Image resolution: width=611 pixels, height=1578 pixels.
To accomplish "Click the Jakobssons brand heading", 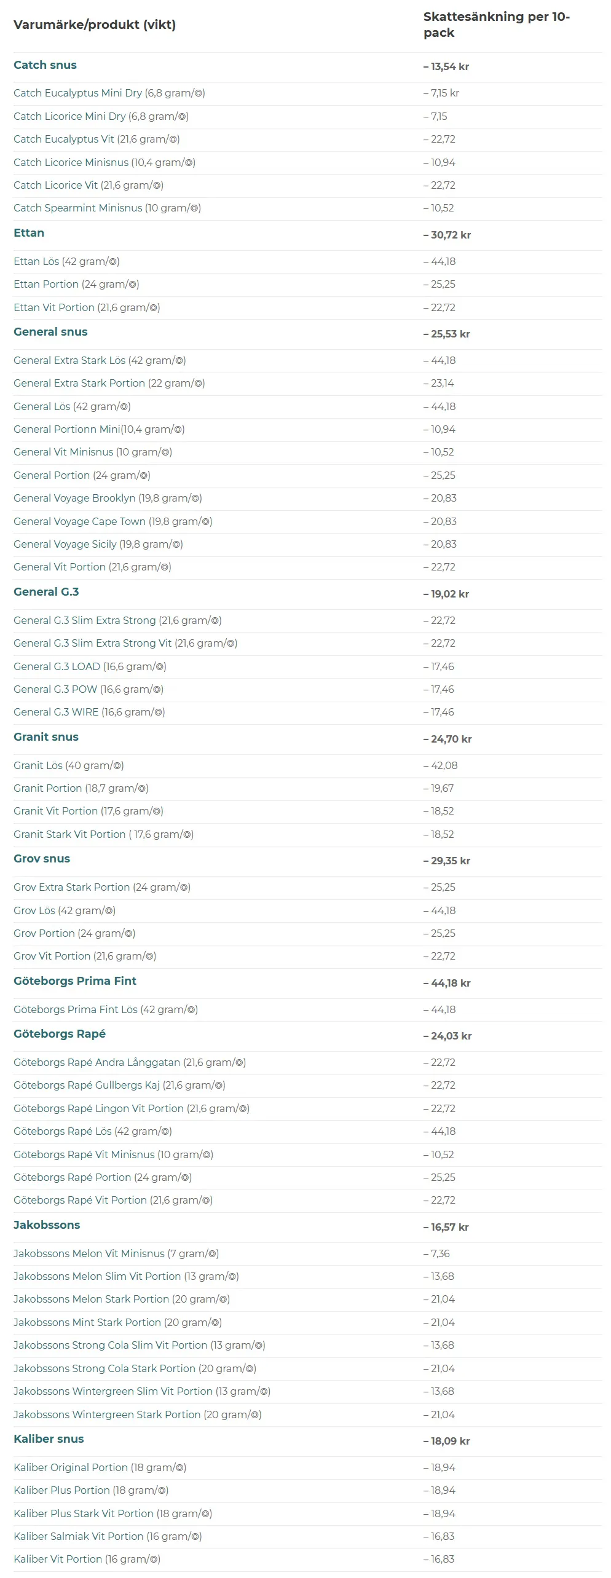I will (47, 1225).
